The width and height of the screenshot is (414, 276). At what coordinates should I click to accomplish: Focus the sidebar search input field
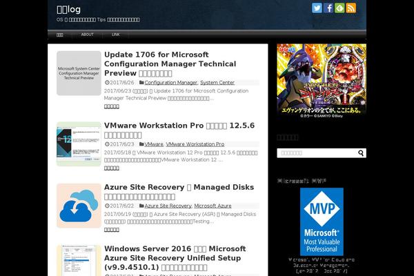(x=317, y=153)
